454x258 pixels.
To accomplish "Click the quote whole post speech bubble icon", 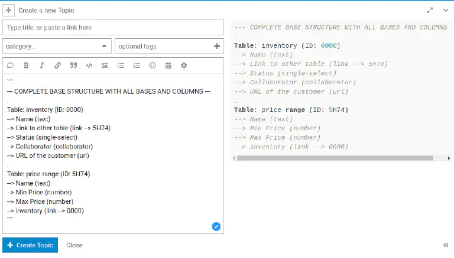I will 10,65.
